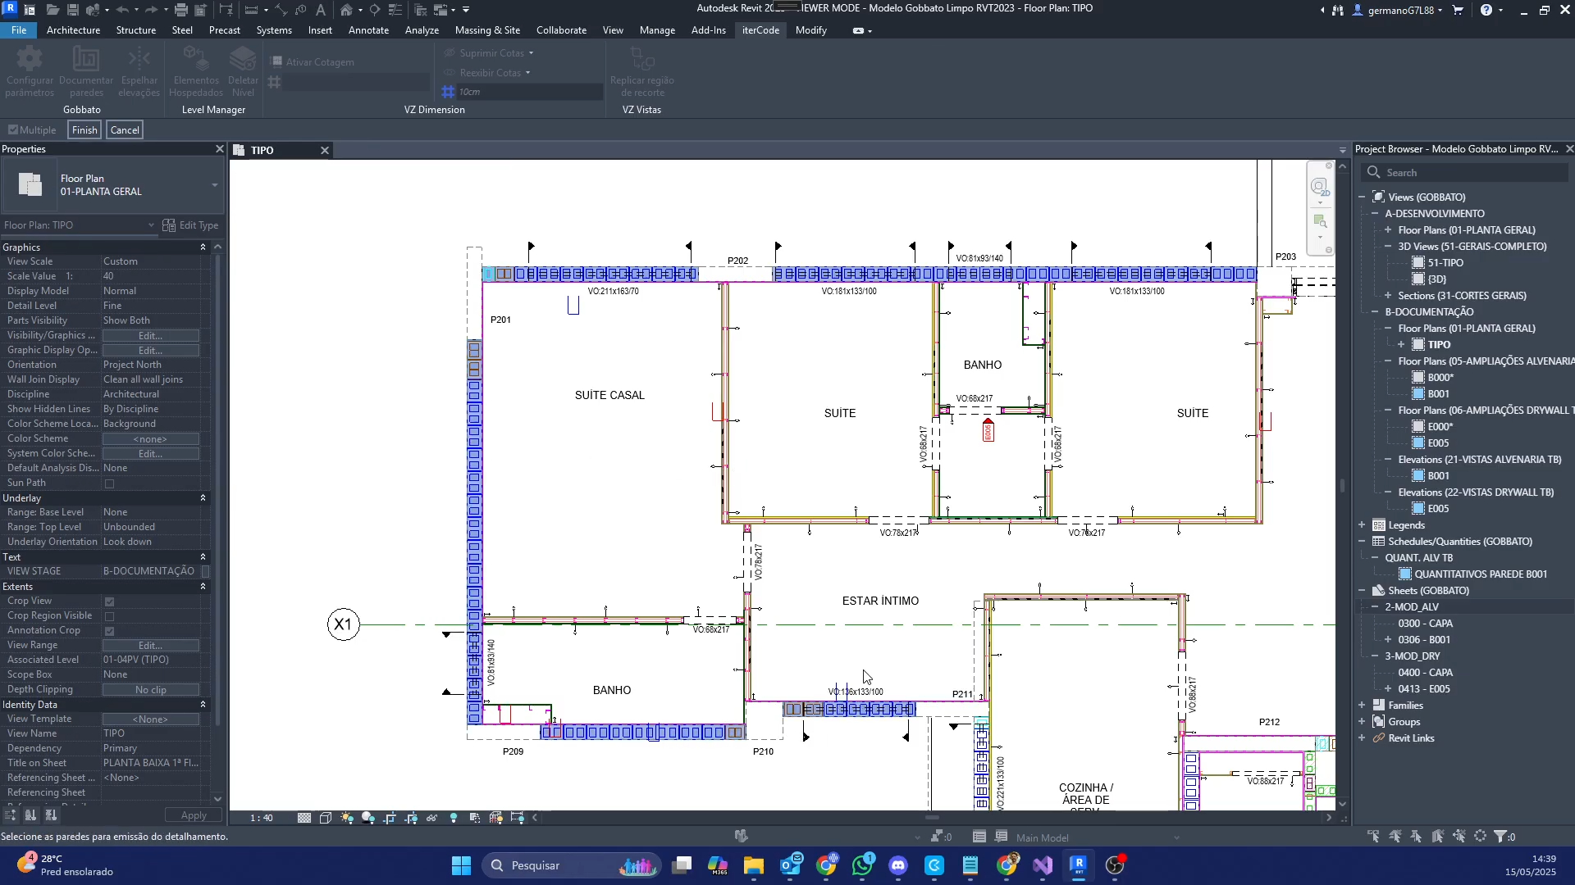Collapse the Sheets (GOBBATO) tree node

[x=1363, y=591]
